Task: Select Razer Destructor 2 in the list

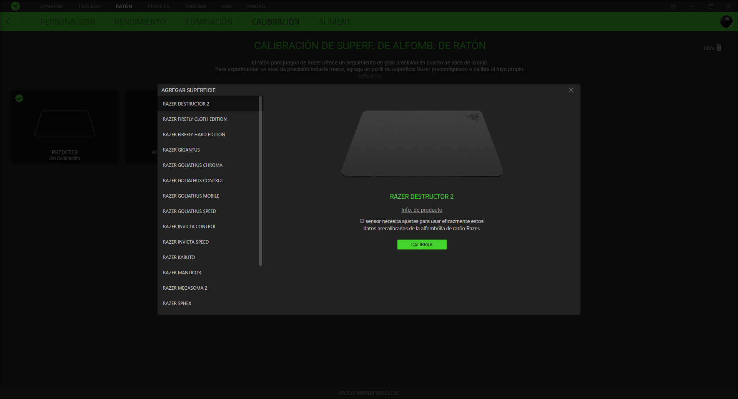Action: pos(208,104)
